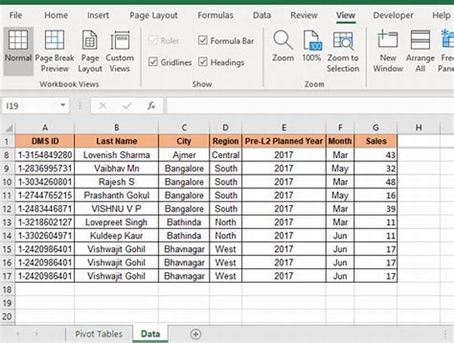Disable the Formula Bar option

click(x=203, y=40)
